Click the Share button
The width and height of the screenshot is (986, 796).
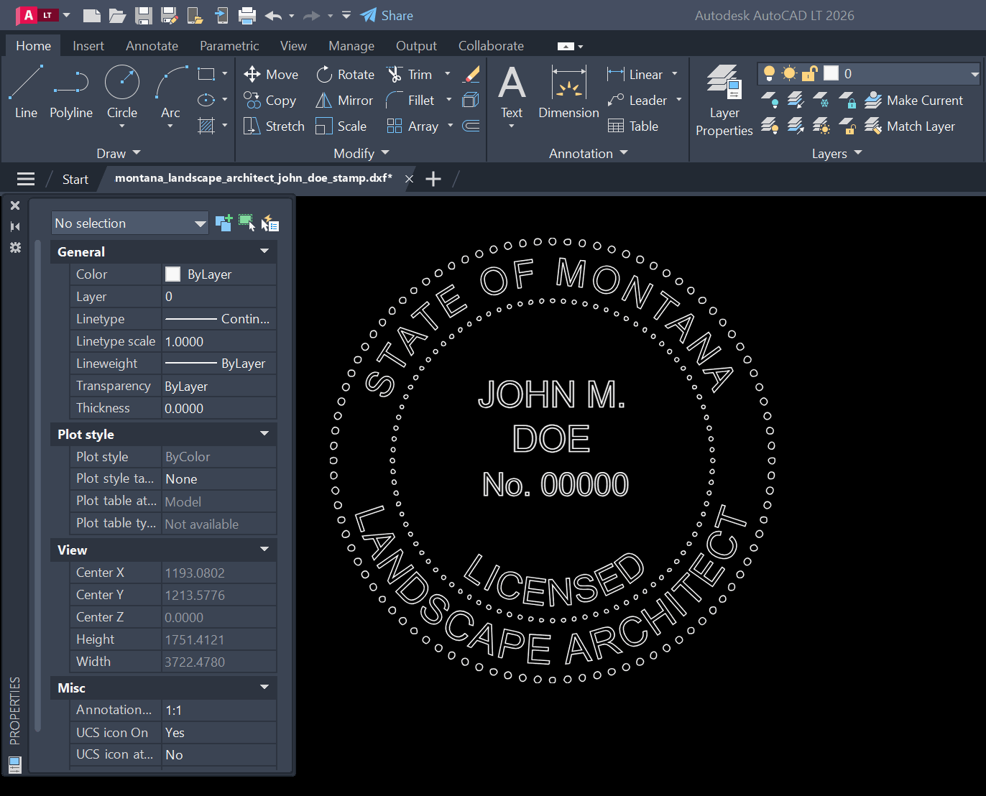(387, 15)
